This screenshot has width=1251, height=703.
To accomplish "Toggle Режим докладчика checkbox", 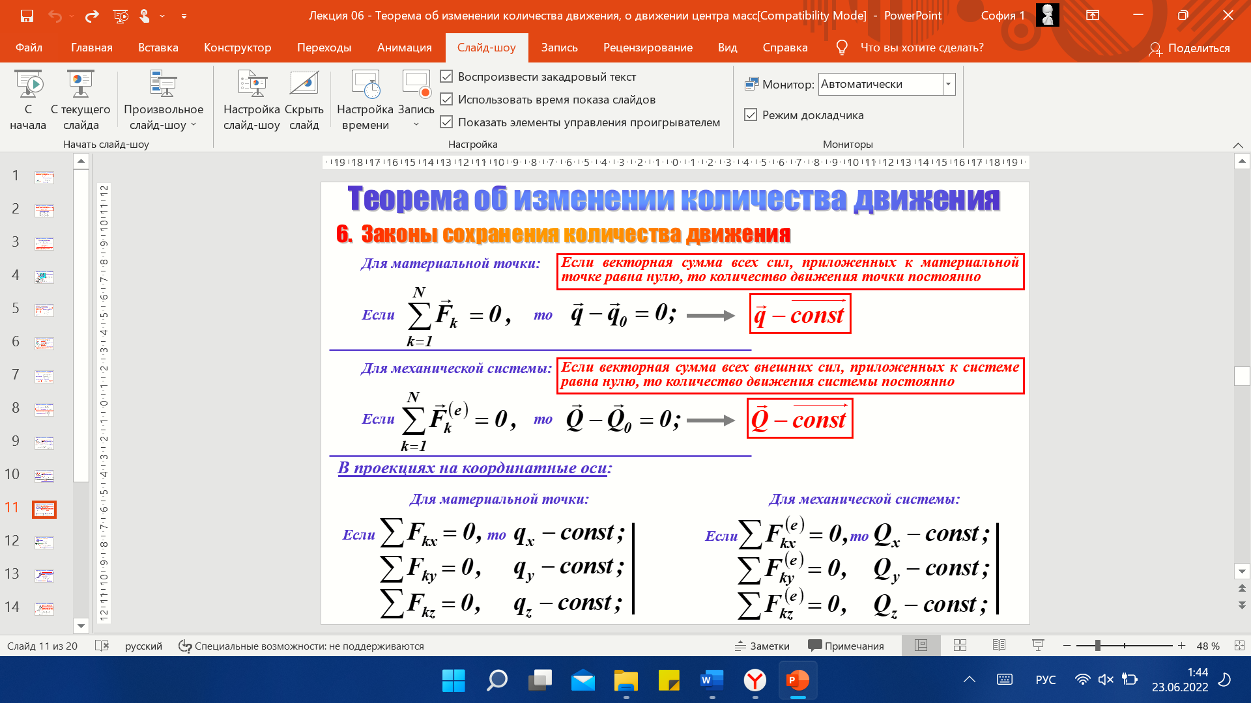I will (751, 115).
